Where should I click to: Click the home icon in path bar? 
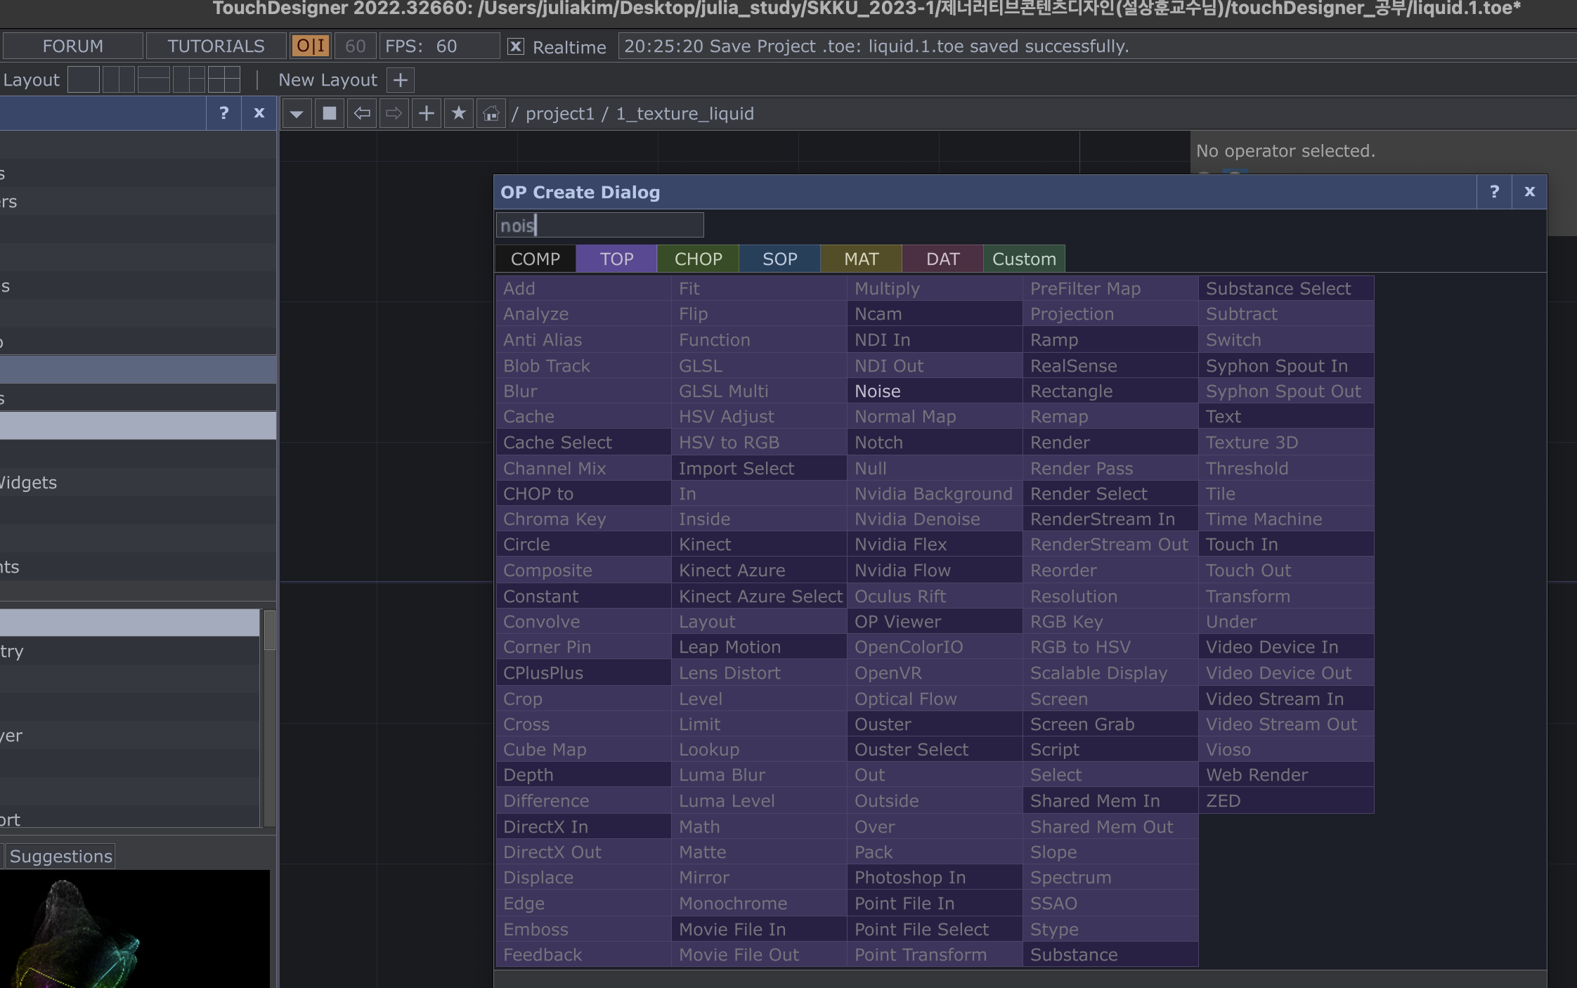pyautogui.click(x=491, y=114)
